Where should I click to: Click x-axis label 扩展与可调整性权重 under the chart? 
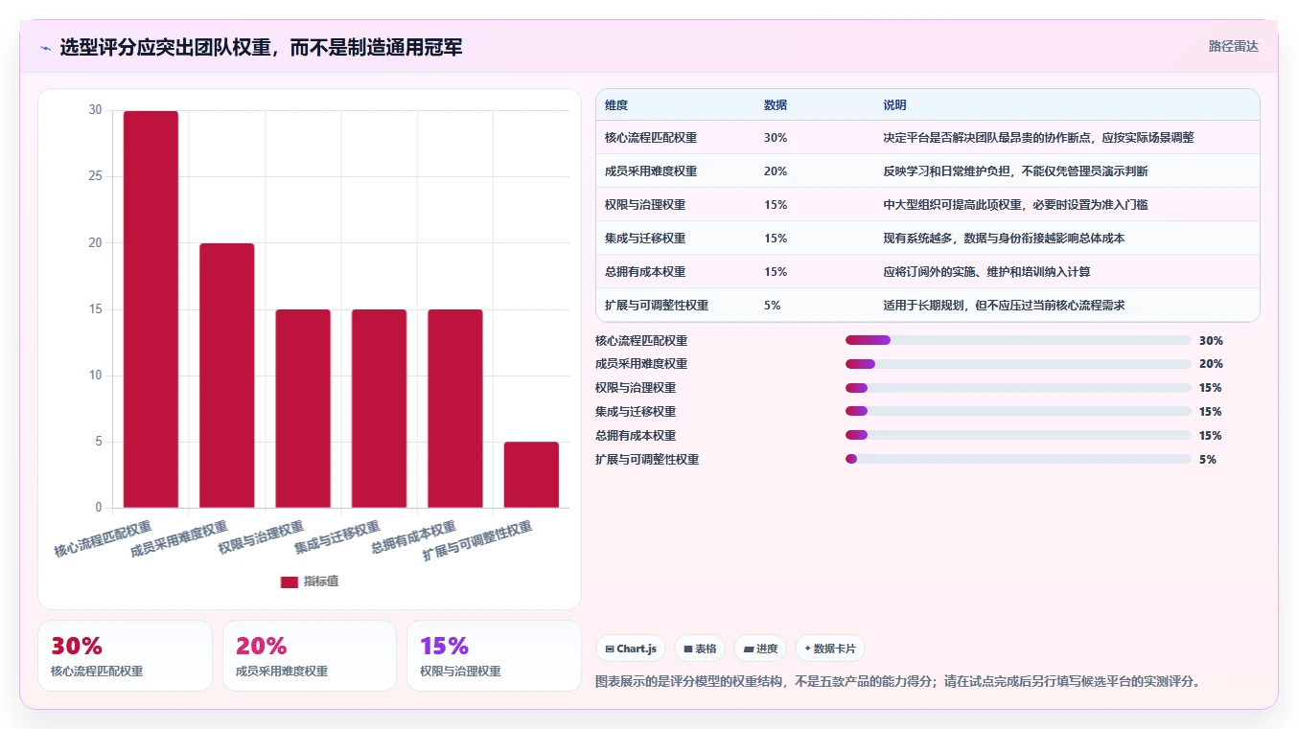pyautogui.click(x=477, y=541)
